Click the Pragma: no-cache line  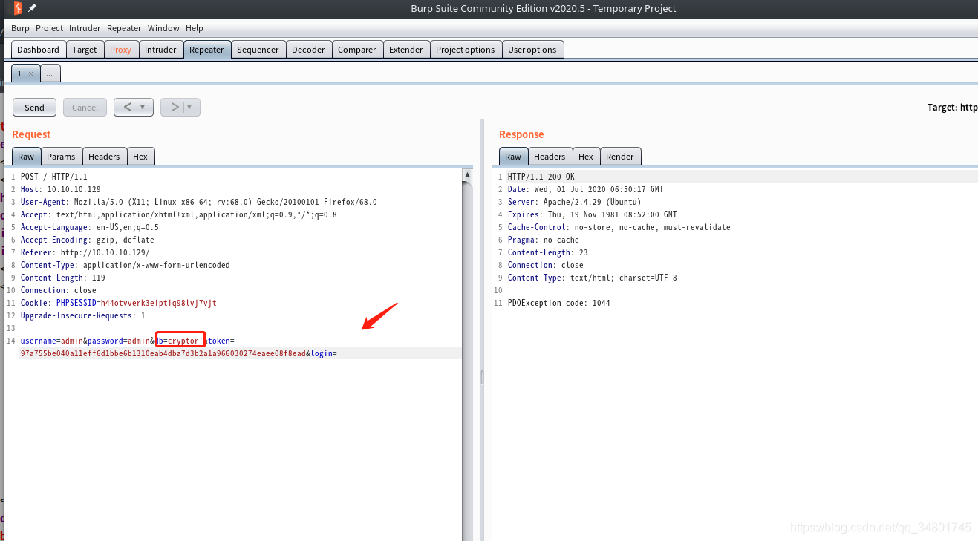click(543, 240)
